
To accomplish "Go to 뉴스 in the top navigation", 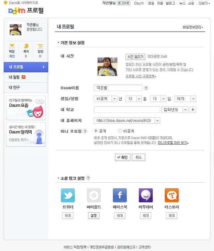I will (182, 3).
